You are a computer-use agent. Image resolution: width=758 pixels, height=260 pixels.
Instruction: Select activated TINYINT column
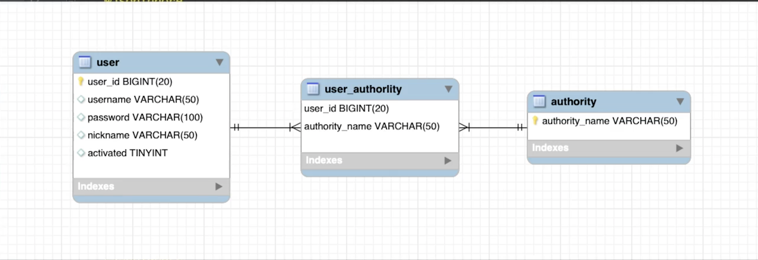(x=128, y=153)
